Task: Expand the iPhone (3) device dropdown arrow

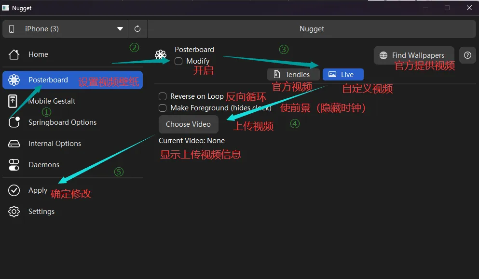Action: click(120, 29)
